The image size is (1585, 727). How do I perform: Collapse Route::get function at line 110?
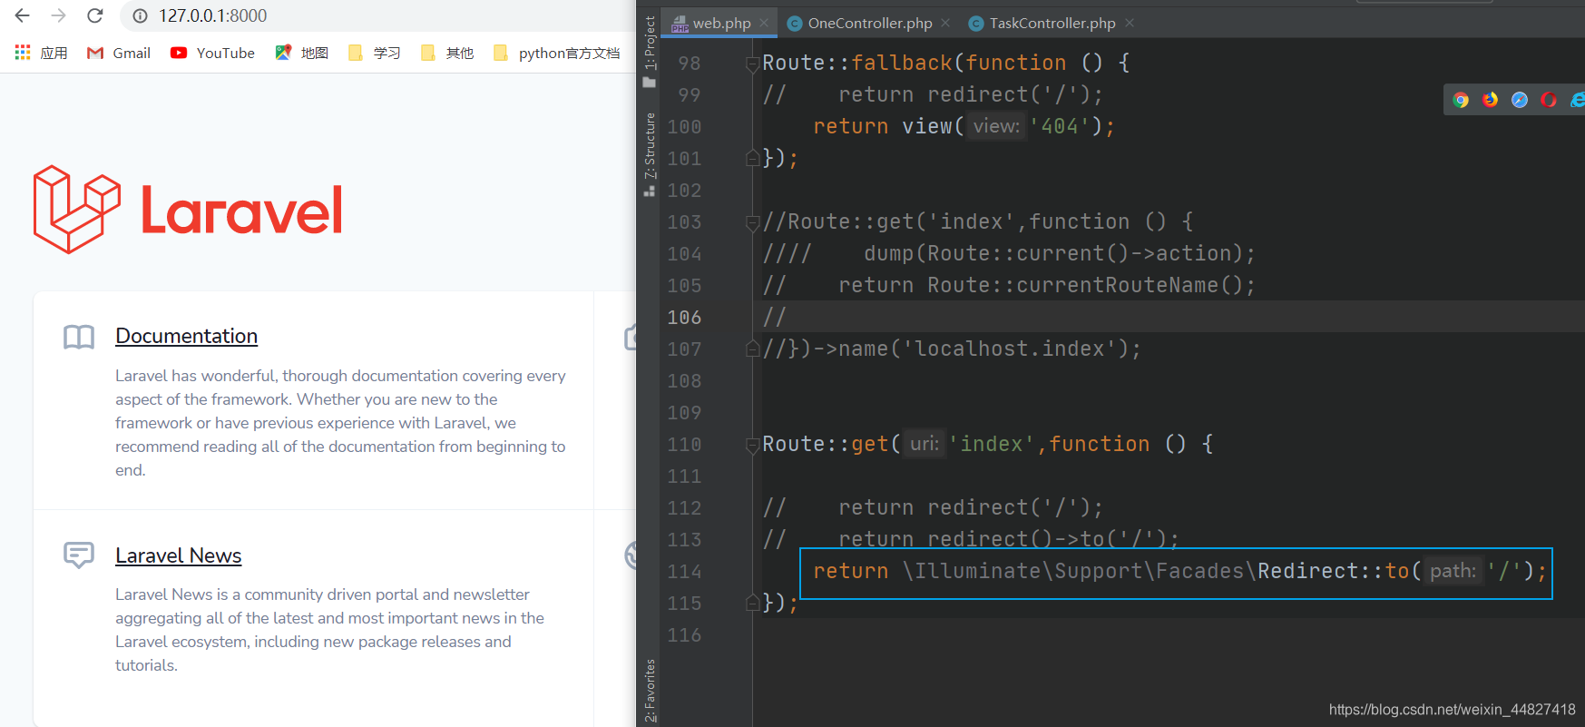tap(752, 445)
